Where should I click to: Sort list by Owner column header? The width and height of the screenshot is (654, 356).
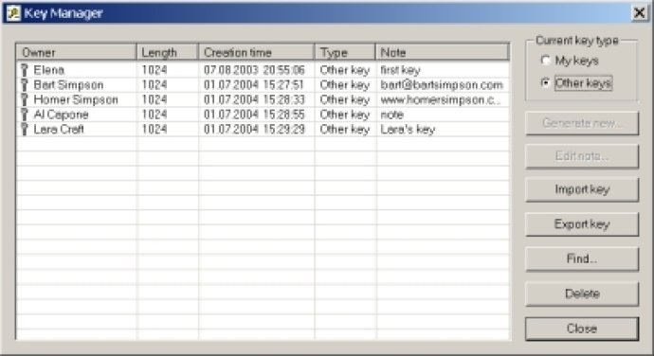tap(77, 52)
